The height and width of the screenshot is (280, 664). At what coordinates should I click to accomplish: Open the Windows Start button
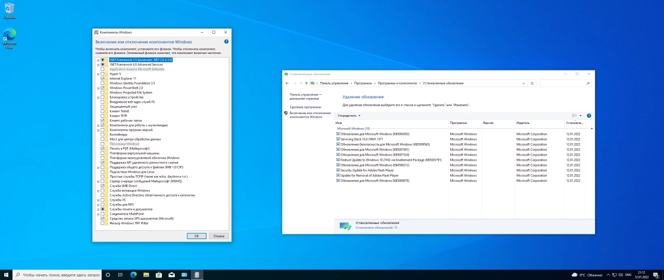[x=6, y=275]
